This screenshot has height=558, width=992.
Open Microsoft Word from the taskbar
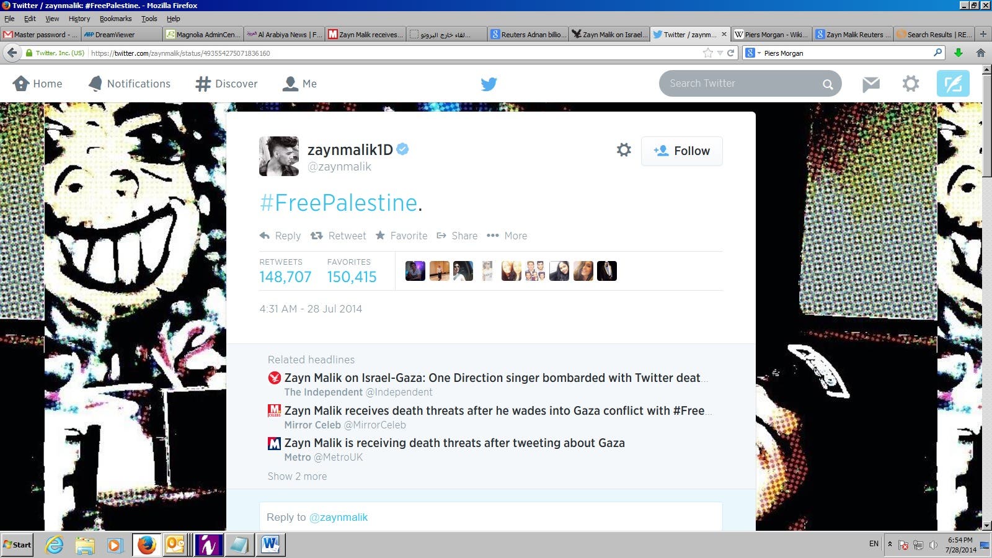[270, 545]
